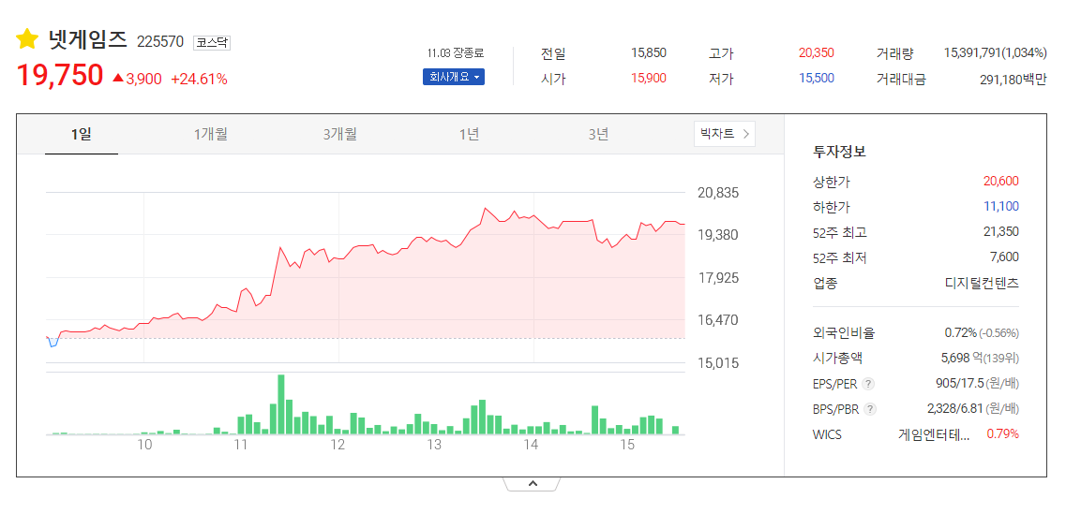This screenshot has height=528, width=1081.
Task: Click the current price 19,750
Action: [59, 77]
